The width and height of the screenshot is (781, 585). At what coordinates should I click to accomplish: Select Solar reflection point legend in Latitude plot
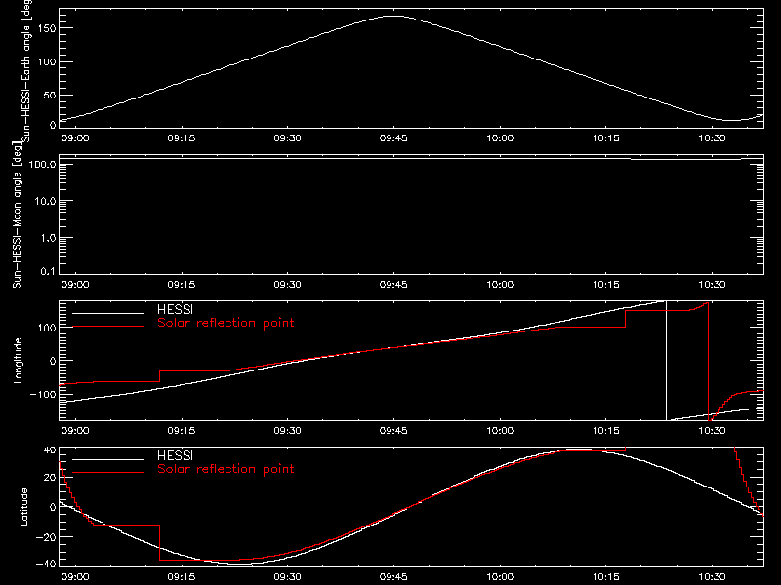[226, 469]
